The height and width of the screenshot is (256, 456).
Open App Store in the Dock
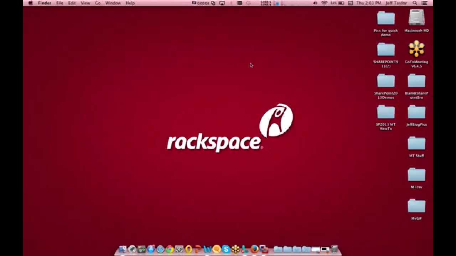tap(151, 249)
